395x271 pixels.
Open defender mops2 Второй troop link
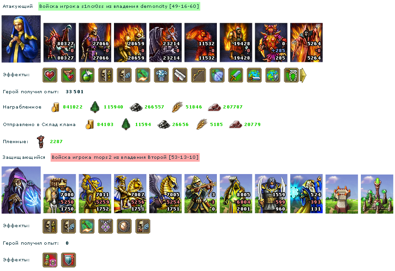pyautogui.click(x=125, y=157)
